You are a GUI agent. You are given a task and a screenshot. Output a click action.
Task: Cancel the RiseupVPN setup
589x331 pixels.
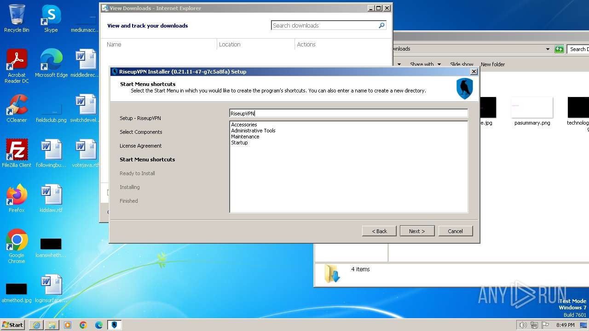pyautogui.click(x=456, y=231)
